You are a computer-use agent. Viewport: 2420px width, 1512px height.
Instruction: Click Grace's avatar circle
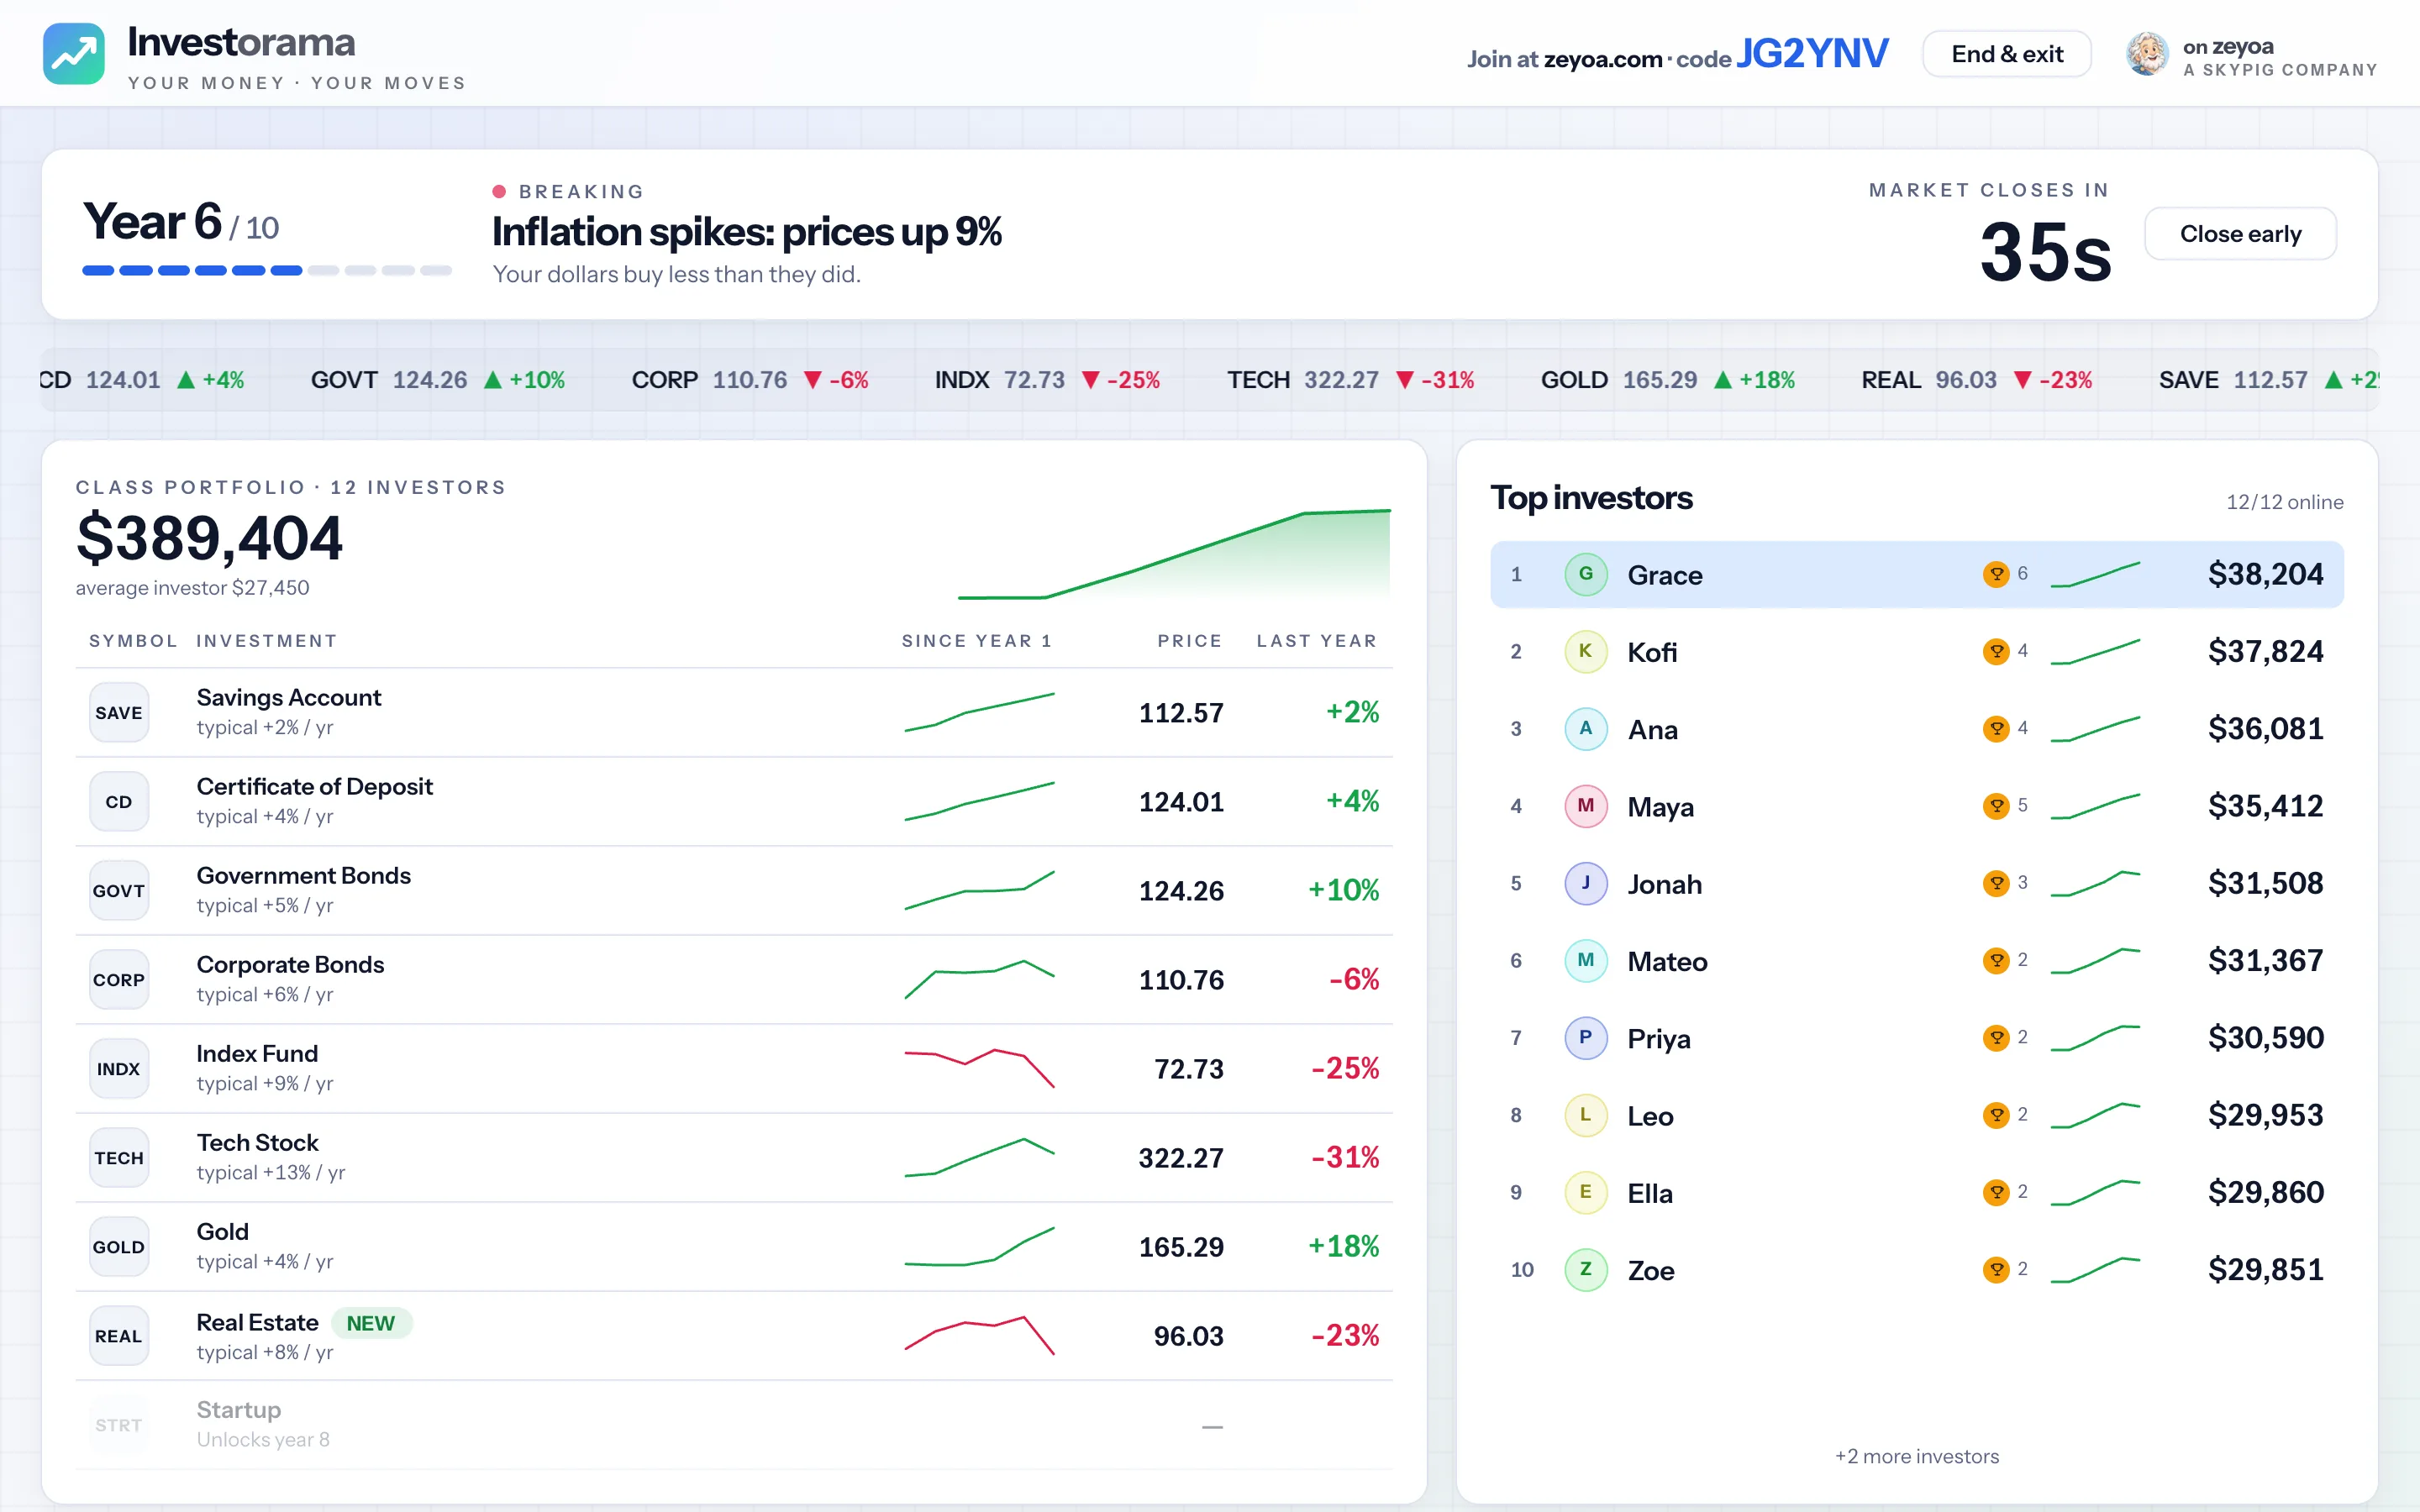[x=1586, y=574]
